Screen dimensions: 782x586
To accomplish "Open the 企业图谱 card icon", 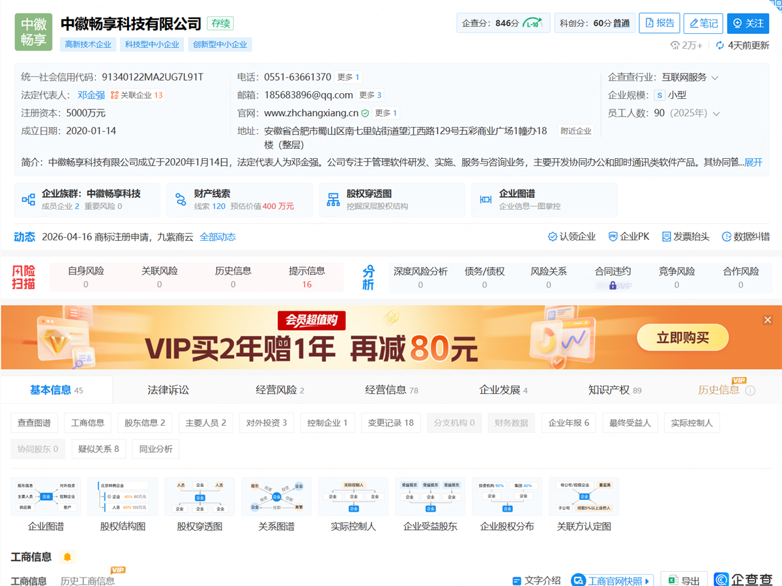I will [x=485, y=200].
